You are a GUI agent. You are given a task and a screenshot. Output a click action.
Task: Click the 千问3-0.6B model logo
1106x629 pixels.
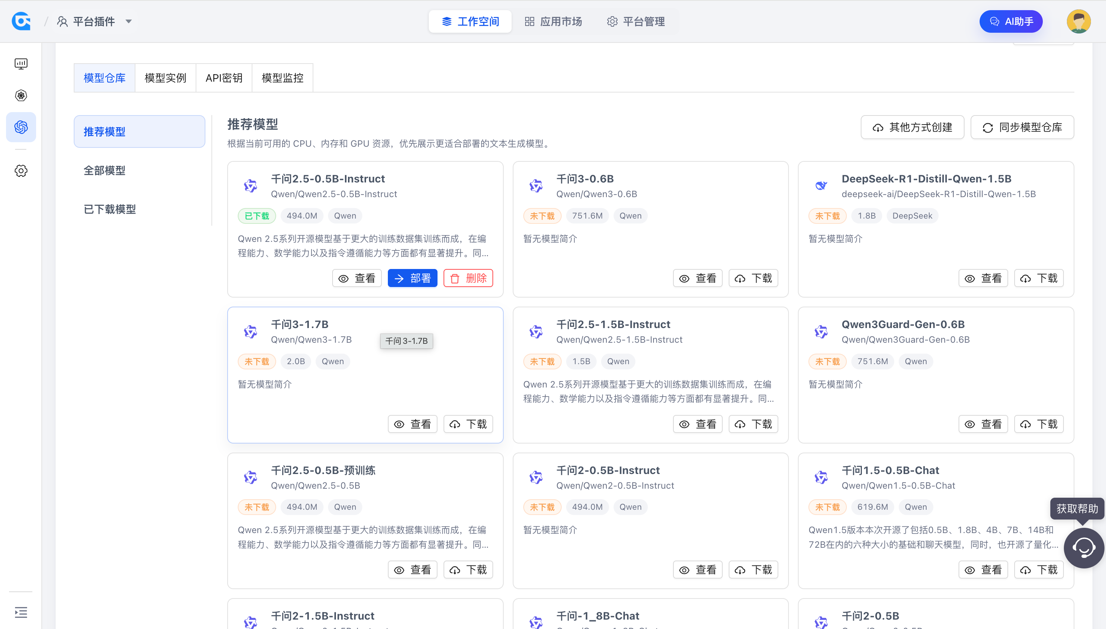[536, 186]
